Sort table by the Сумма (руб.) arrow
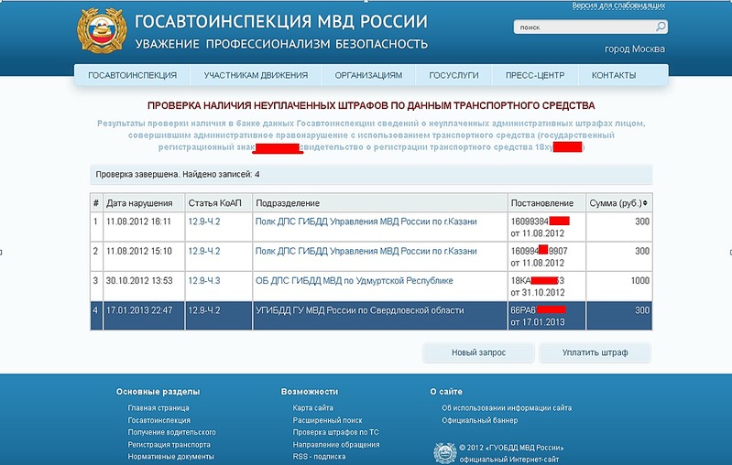The width and height of the screenshot is (732, 465). click(x=645, y=203)
